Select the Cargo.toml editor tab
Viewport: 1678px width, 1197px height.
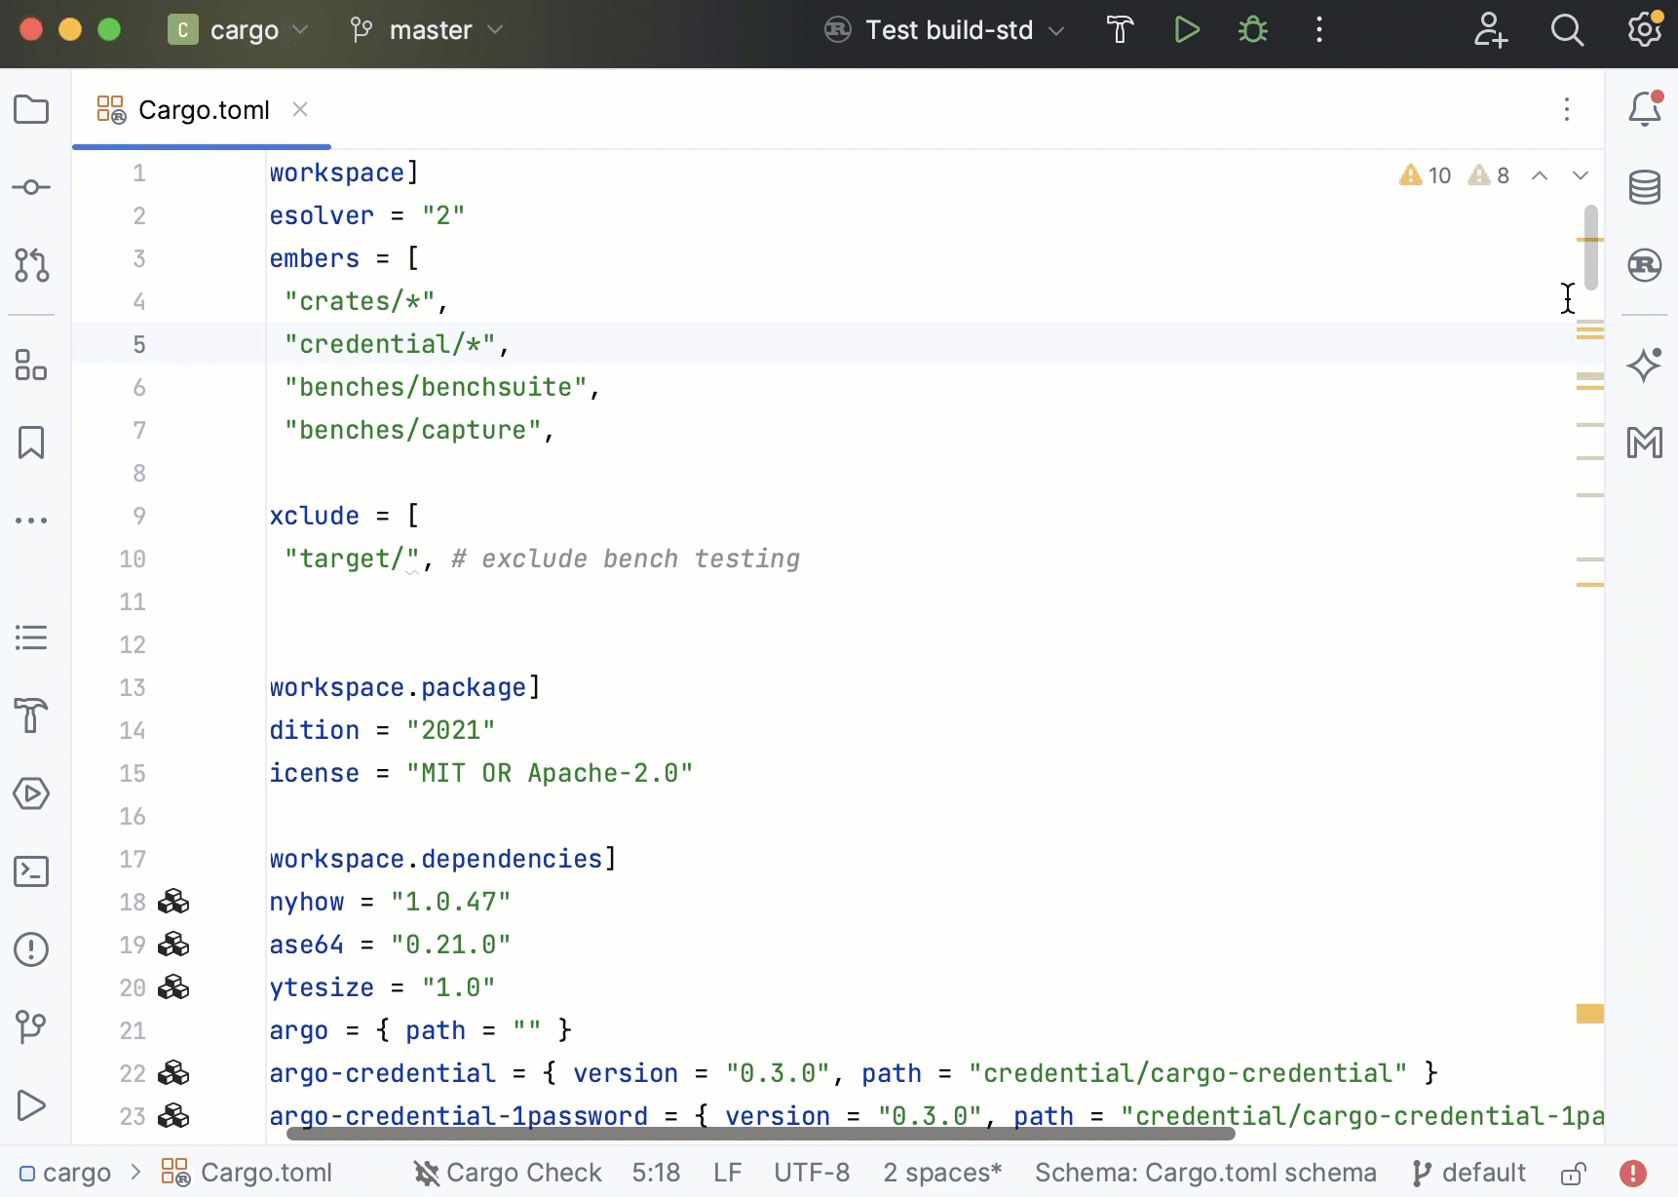pyautogui.click(x=202, y=109)
